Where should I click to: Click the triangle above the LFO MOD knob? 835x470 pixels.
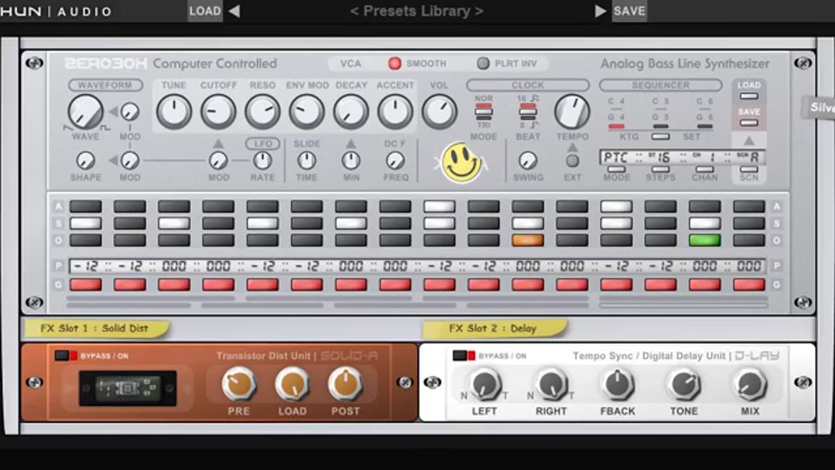(219, 144)
